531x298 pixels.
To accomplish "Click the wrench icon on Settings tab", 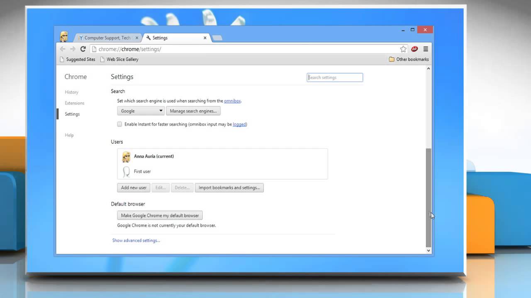I will pyautogui.click(x=149, y=38).
